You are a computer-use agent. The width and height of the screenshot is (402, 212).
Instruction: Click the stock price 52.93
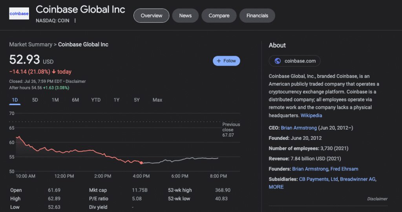25,60
